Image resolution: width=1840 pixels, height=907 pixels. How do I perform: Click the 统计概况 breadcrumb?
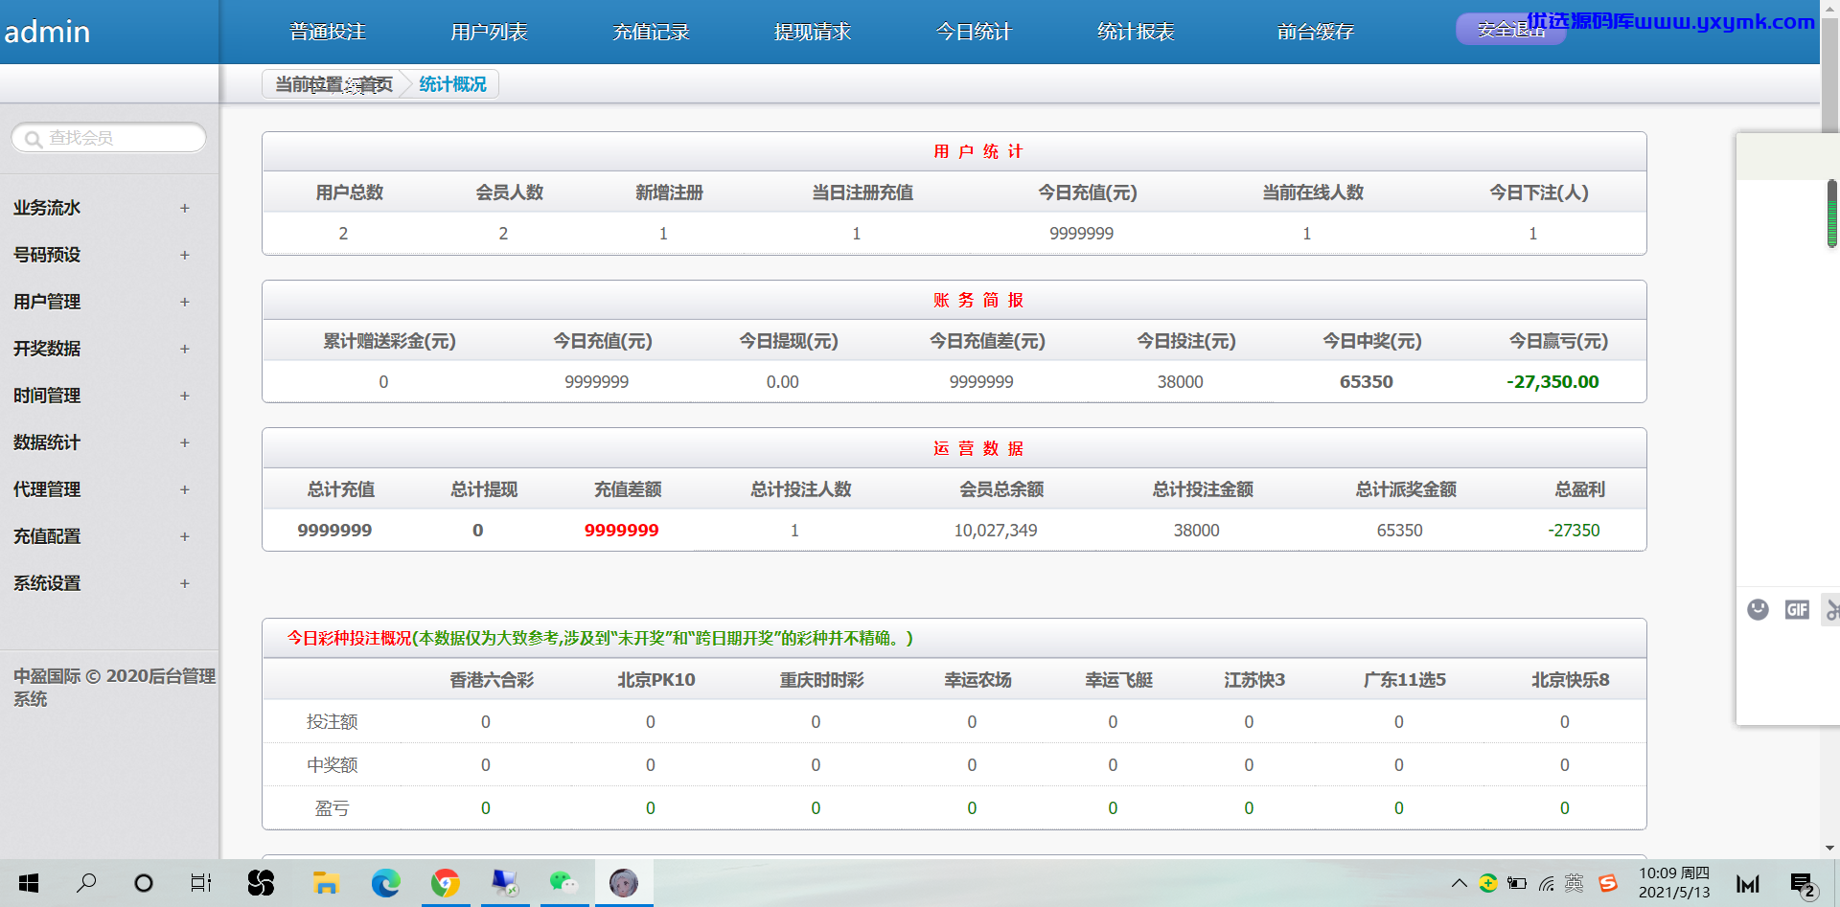point(452,84)
